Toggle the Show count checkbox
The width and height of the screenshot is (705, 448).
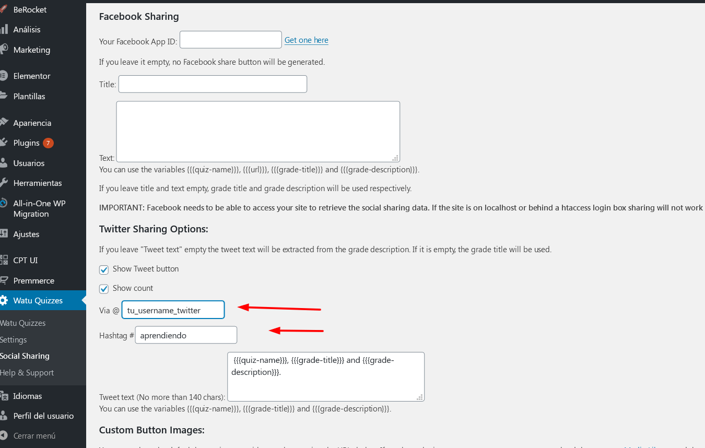coord(104,289)
